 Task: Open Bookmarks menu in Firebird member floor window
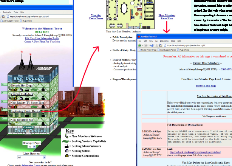pyautogui.click(x=164, y=41)
